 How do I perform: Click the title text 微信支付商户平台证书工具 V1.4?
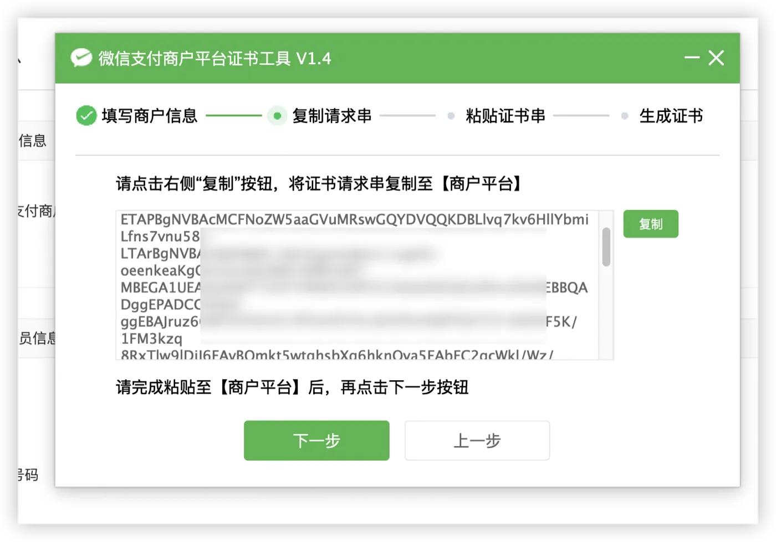click(x=215, y=58)
